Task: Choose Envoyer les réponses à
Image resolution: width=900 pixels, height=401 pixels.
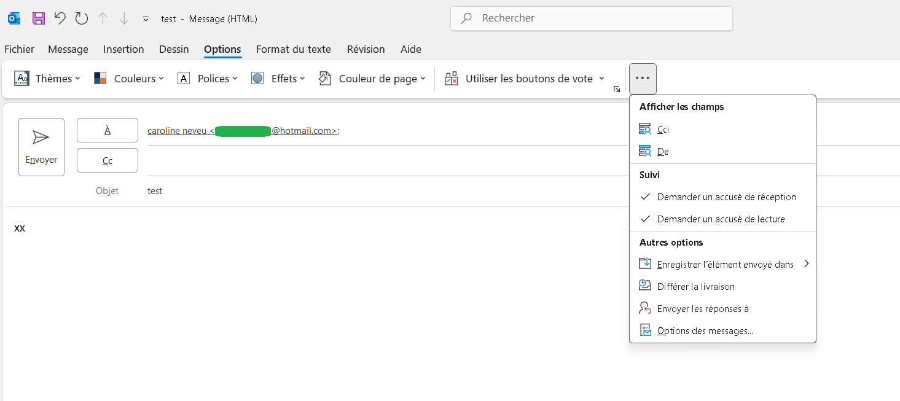Action: pos(722,309)
